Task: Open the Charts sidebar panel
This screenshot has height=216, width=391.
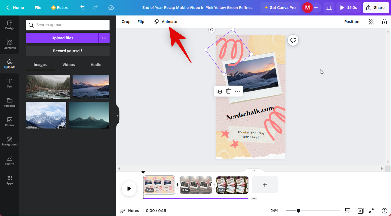Action: click(x=9, y=161)
